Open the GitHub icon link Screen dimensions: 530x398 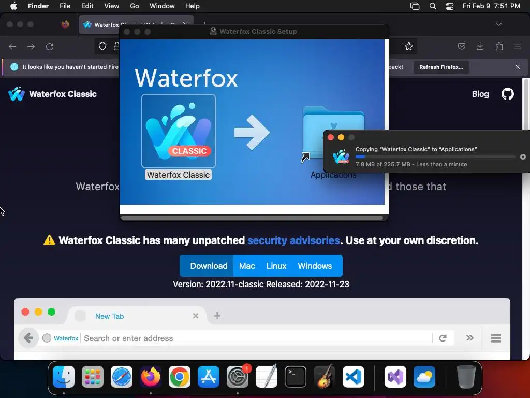pos(507,94)
